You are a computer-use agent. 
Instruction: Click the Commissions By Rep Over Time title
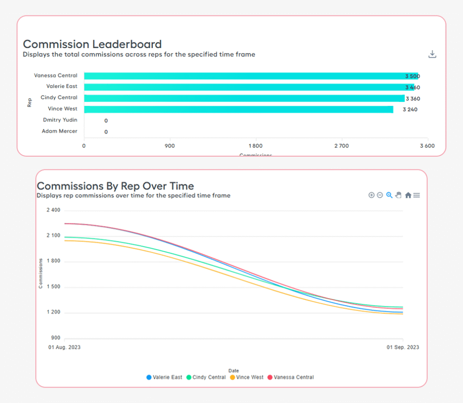115,186
